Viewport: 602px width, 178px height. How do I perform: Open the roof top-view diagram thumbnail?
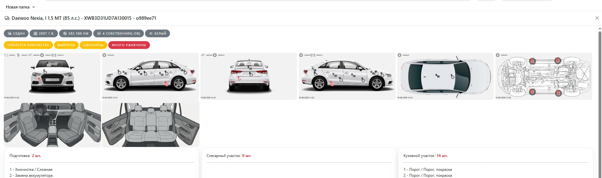click(445, 76)
